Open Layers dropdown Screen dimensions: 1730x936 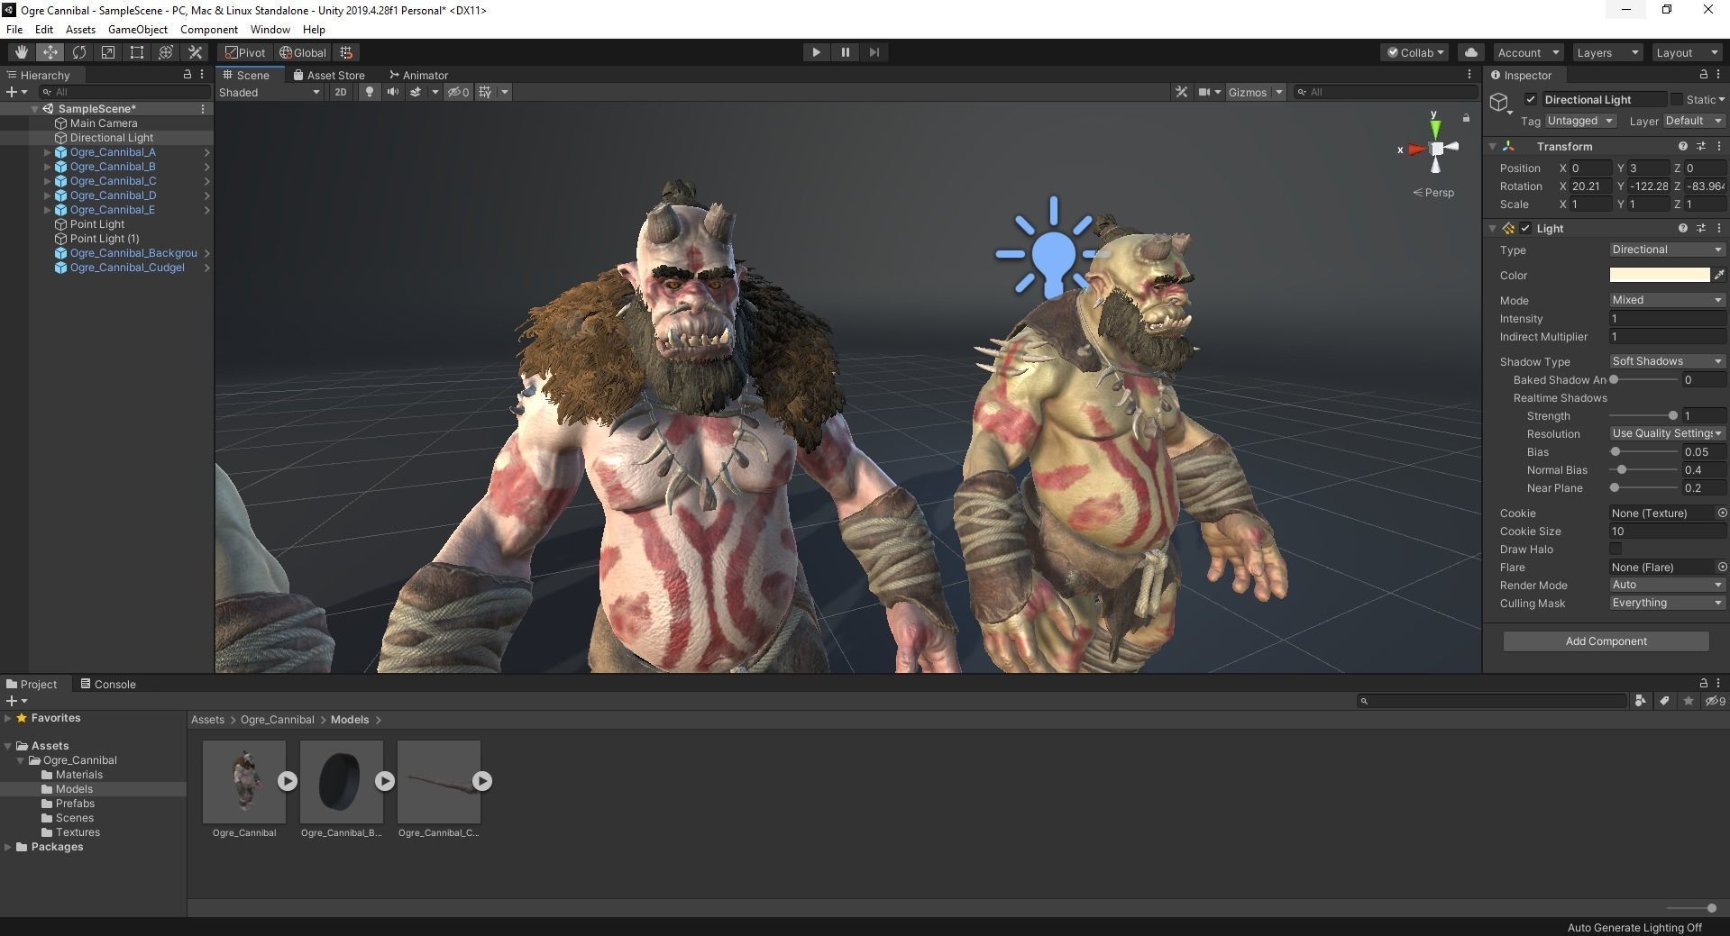coord(1607,52)
